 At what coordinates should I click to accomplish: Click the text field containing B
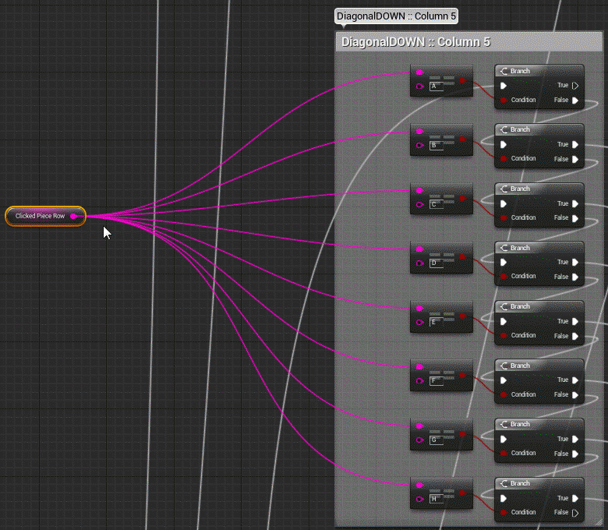tap(437, 146)
